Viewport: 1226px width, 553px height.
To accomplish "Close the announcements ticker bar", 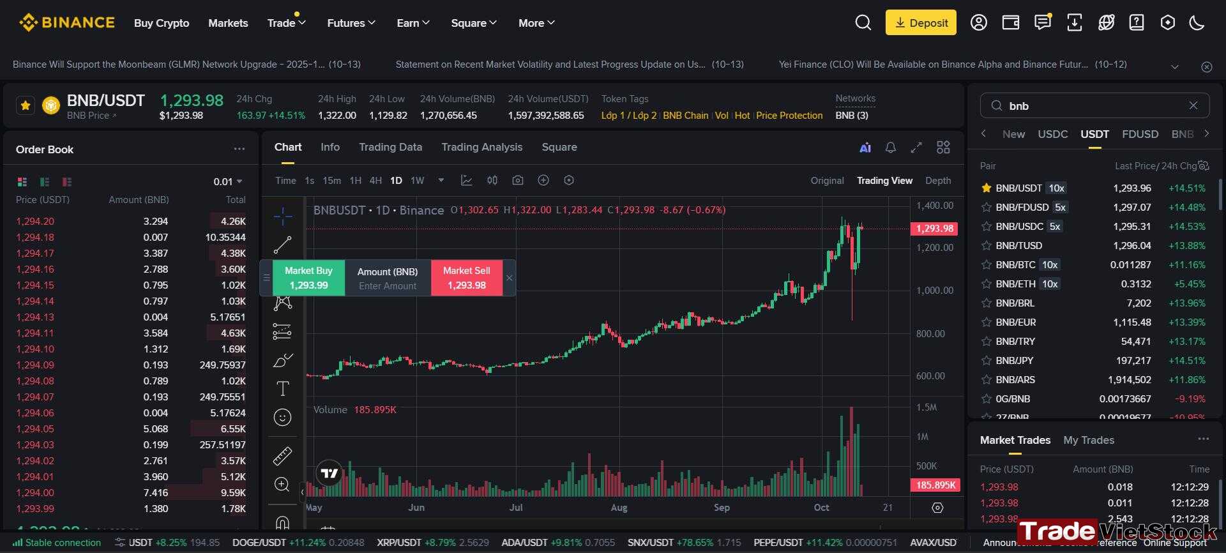I will [x=1206, y=67].
